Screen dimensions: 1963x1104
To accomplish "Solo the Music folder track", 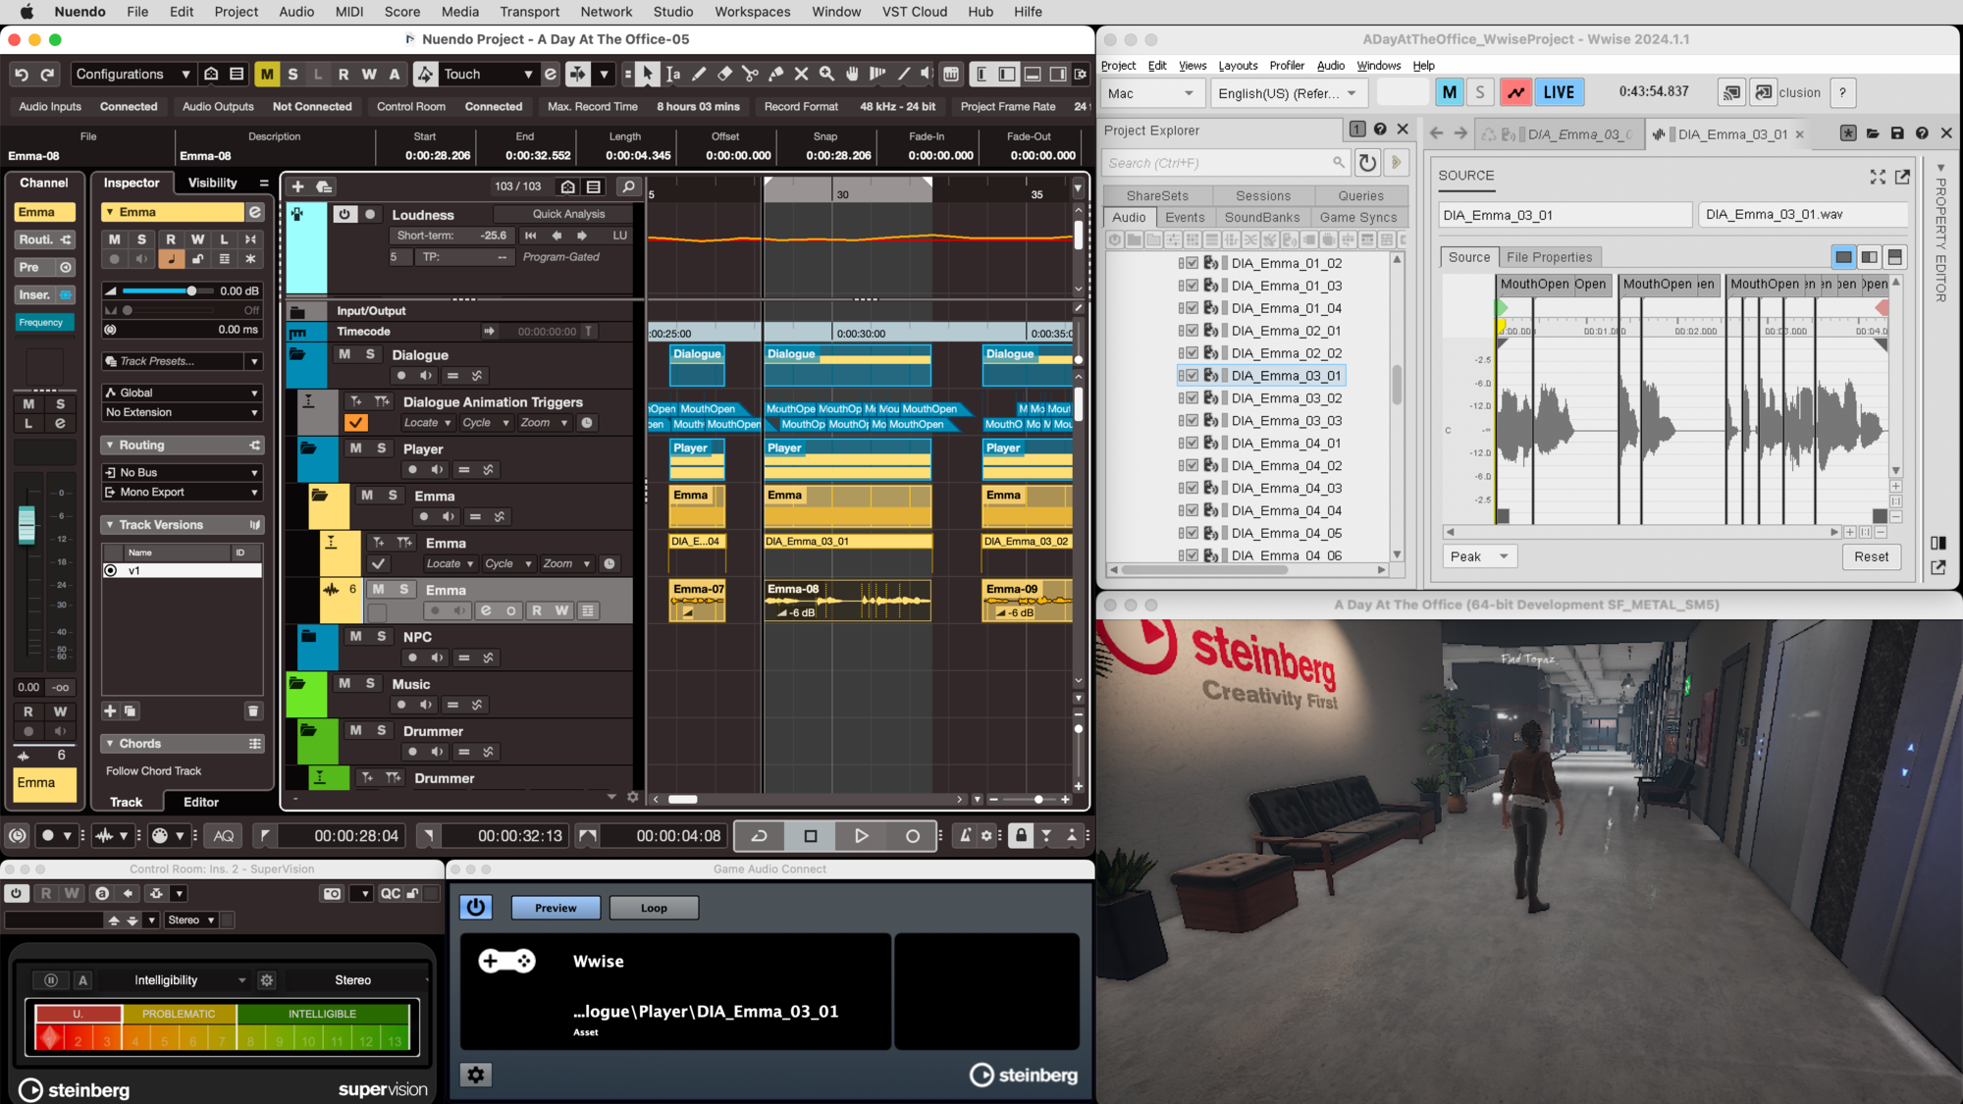I will coord(370,683).
